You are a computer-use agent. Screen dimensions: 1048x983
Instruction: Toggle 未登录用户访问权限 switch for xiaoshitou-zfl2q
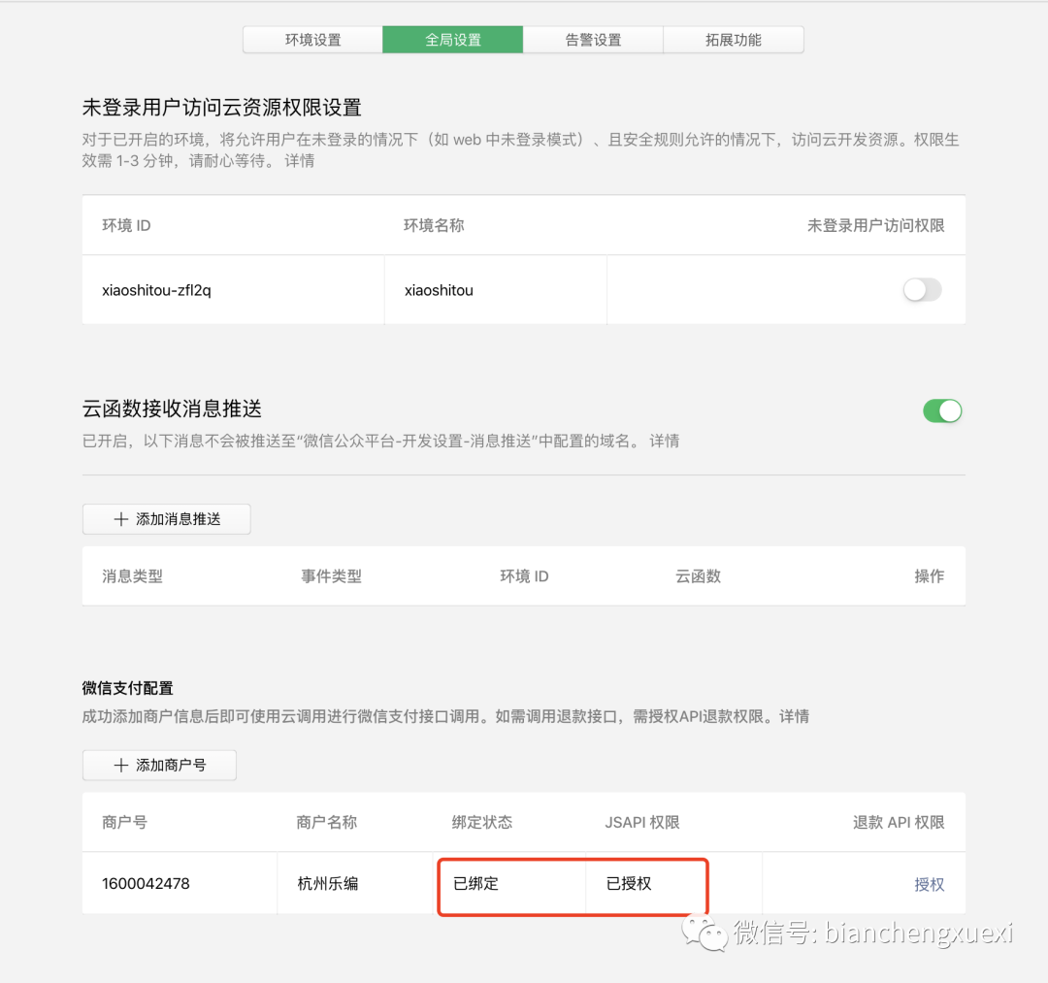pos(923,290)
